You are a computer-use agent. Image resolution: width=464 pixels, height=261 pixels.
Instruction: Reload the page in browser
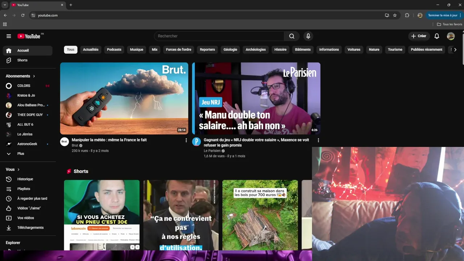[23, 15]
